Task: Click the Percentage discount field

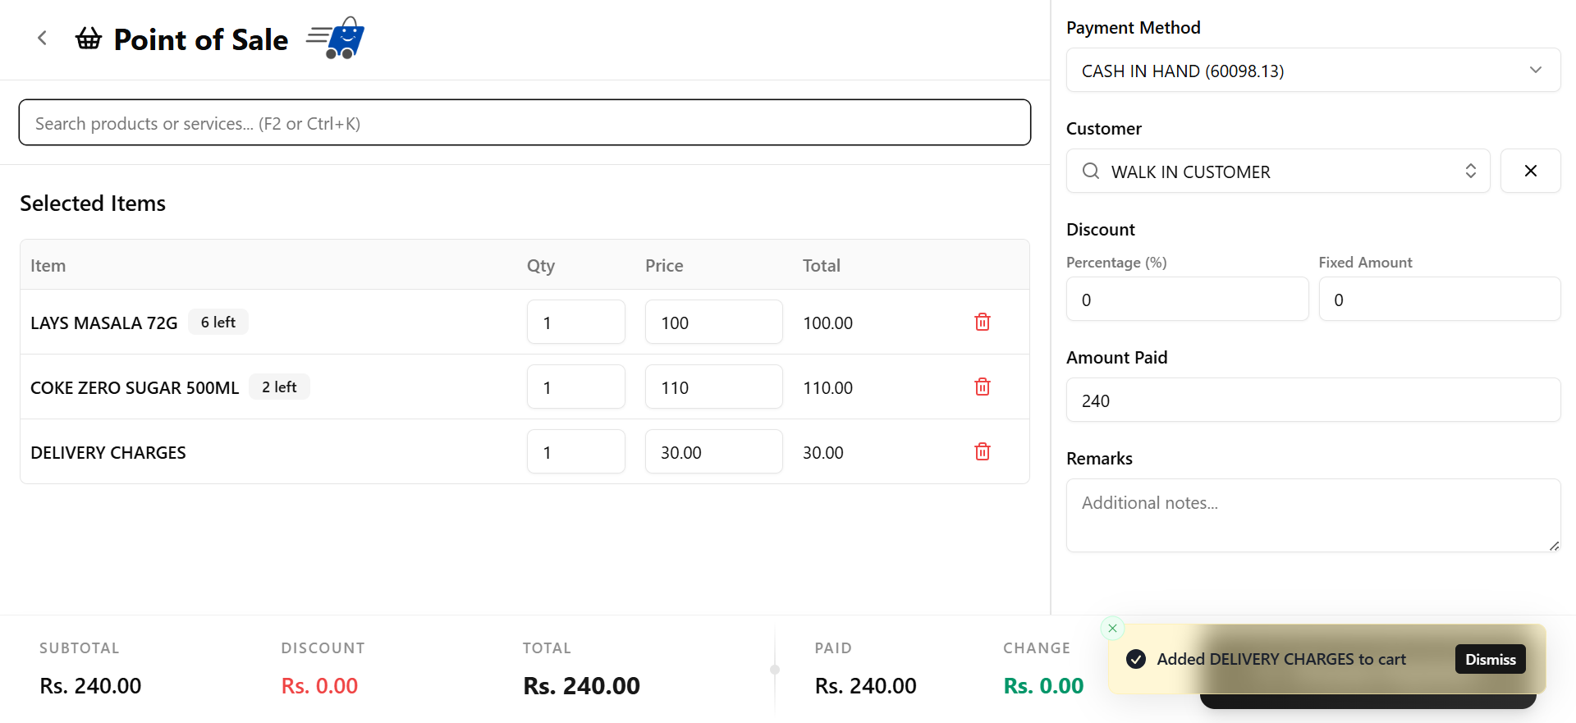Action: tap(1186, 300)
